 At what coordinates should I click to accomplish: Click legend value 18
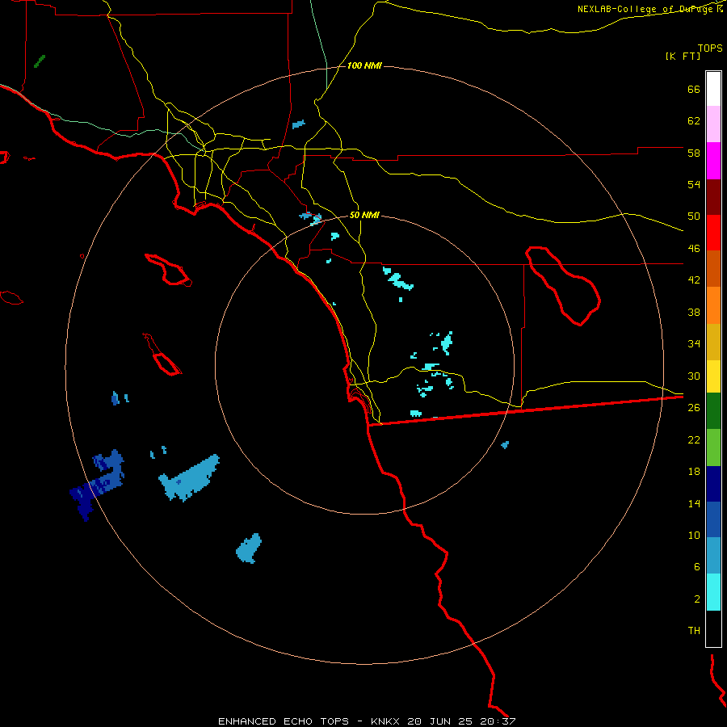pos(694,472)
